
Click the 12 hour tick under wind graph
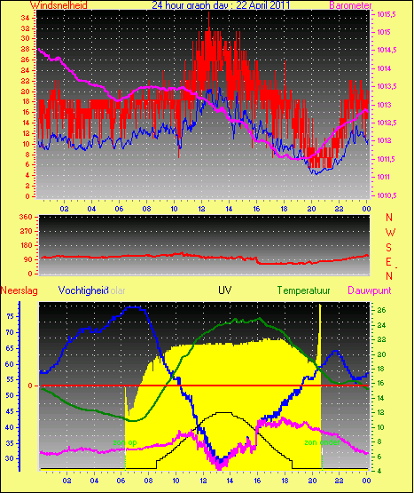201,209
